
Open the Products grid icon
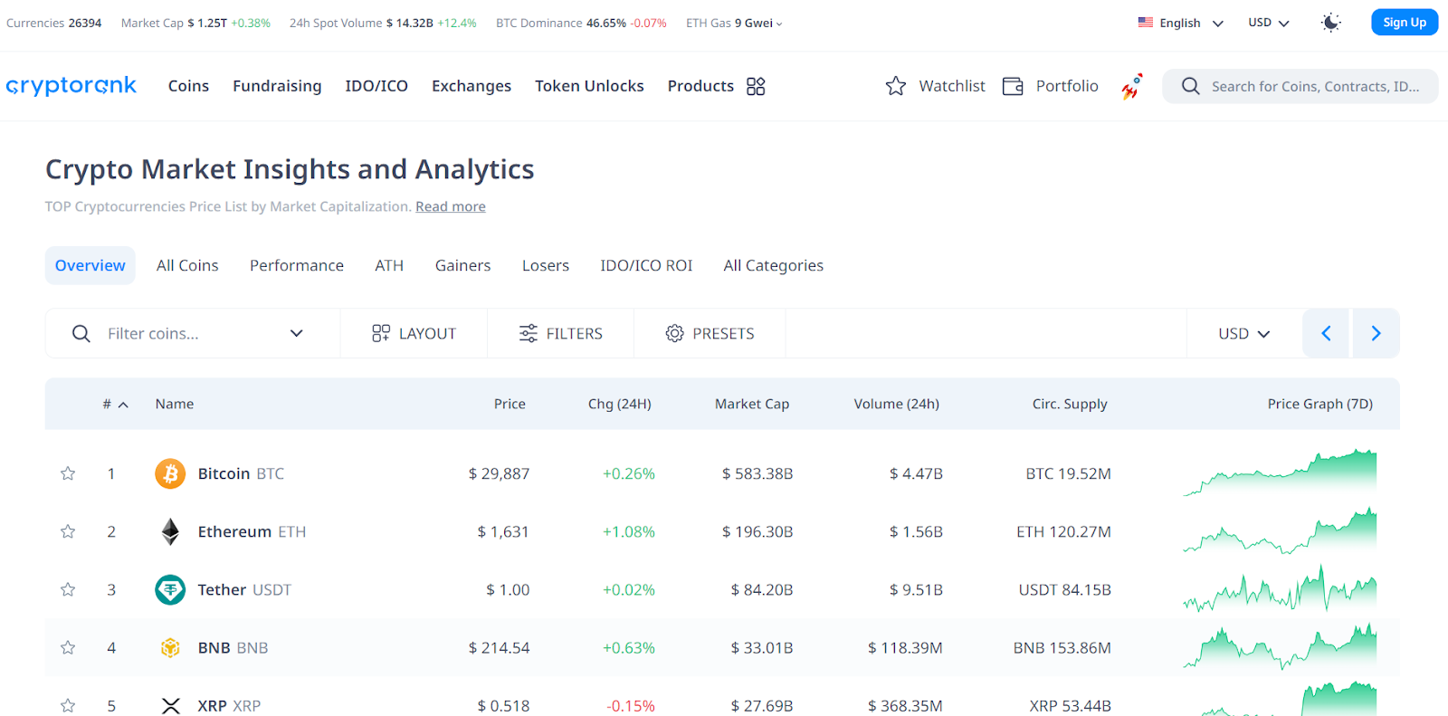coord(756,86)
